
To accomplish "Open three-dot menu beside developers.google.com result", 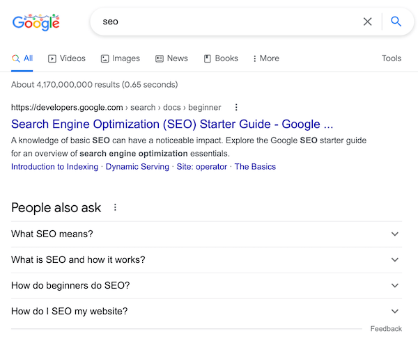I will [x=236, y=107].
